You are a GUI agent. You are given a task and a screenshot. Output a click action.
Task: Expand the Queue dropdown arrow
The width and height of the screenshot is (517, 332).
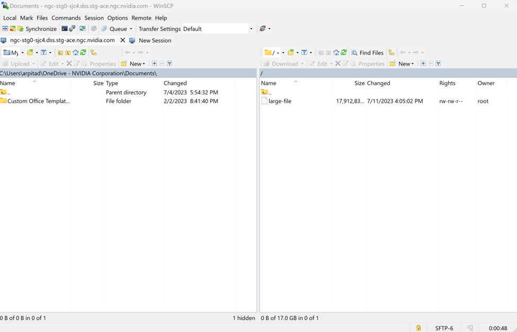coord(131,29)
